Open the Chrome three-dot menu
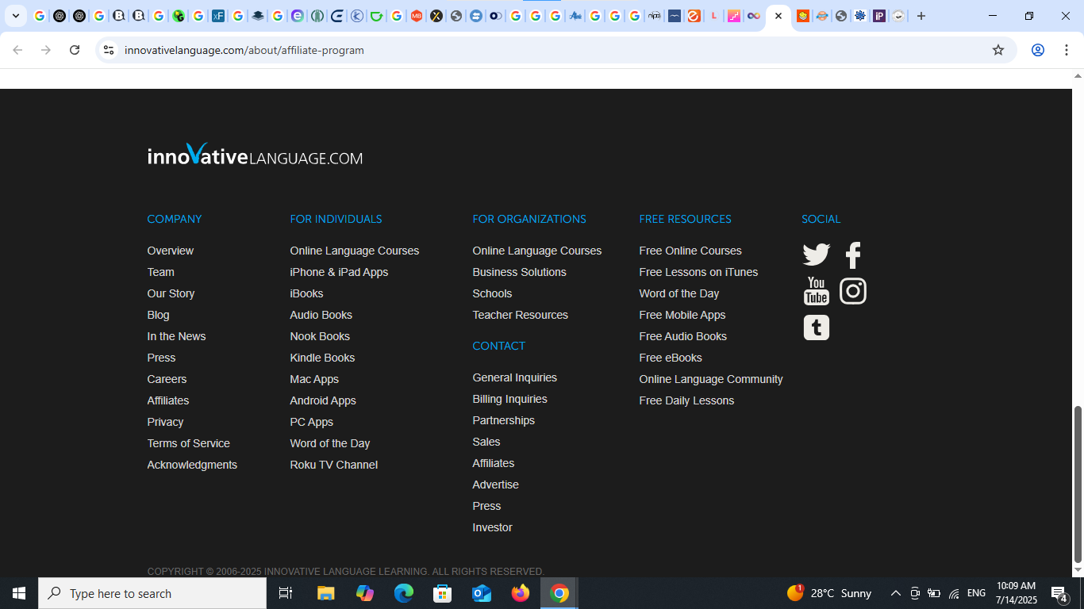This screenshot has height=609, width=1084. point(1067,50)
